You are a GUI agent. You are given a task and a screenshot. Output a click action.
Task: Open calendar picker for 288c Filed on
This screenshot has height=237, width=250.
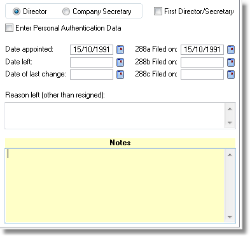pyautogui.click(x=231, y=75)
